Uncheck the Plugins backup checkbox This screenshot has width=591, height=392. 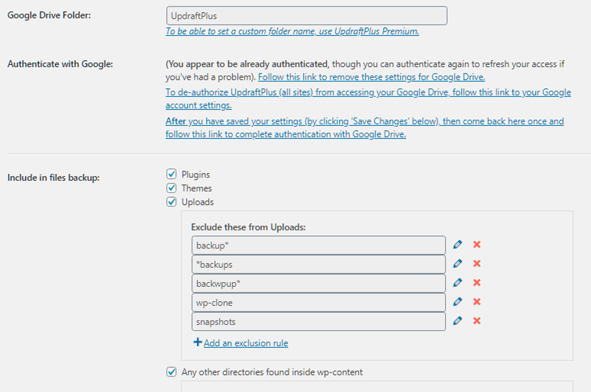click(172, 174)
